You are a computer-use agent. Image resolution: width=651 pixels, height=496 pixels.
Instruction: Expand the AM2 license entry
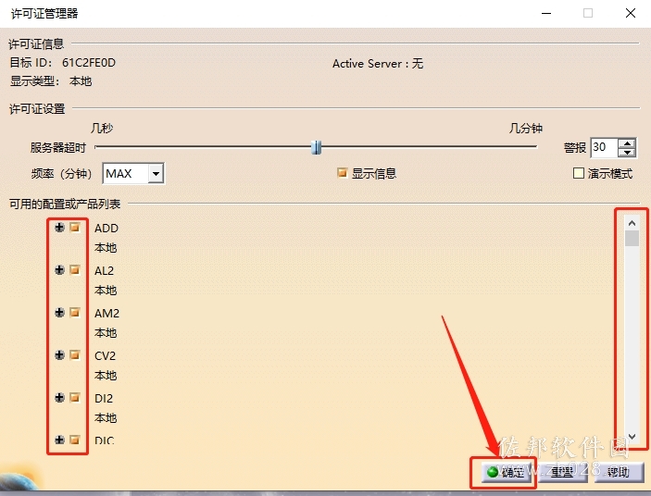point(60,312)
